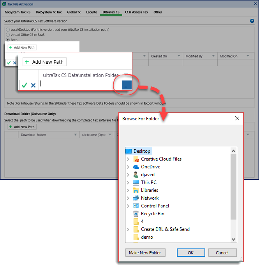Image resolution: width=259 pixels, height=268 pixels.
Task: Switch to the Global fx tab
Action: [x=74, y=12]
